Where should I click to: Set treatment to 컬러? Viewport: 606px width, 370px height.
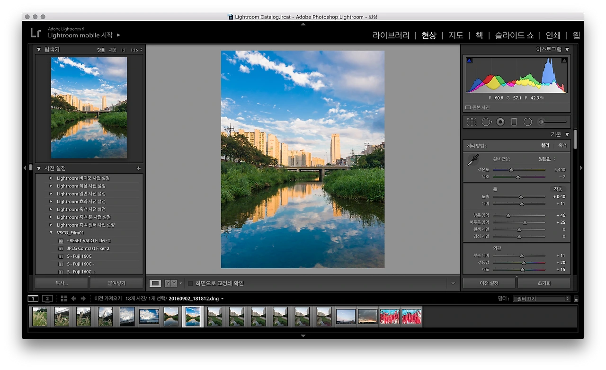pyautogui.click(x=545, y=146)
